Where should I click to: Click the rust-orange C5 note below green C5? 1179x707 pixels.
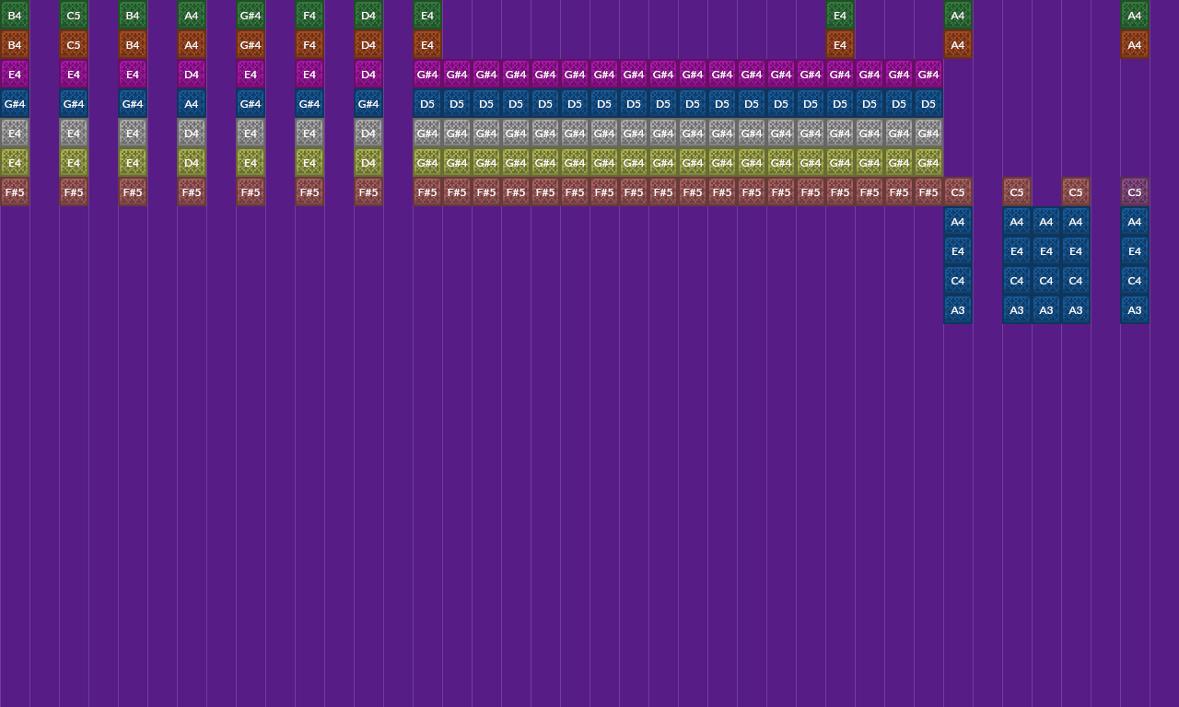pos(74,44)
